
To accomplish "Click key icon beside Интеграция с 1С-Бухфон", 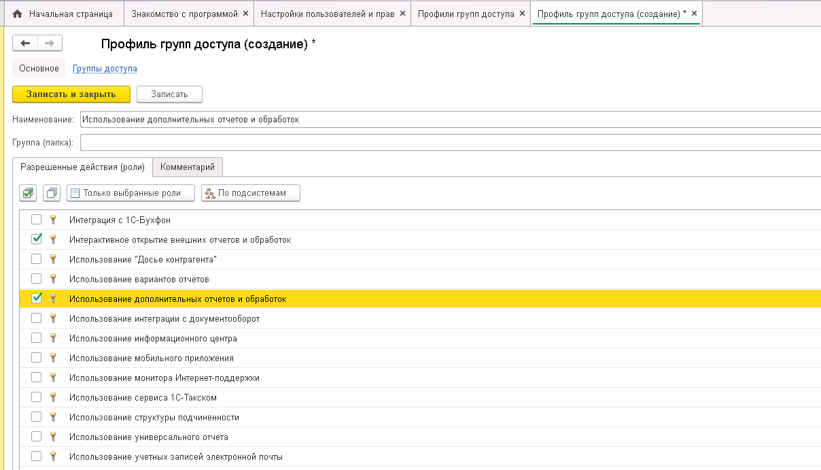I will click(x=53, y=220).
